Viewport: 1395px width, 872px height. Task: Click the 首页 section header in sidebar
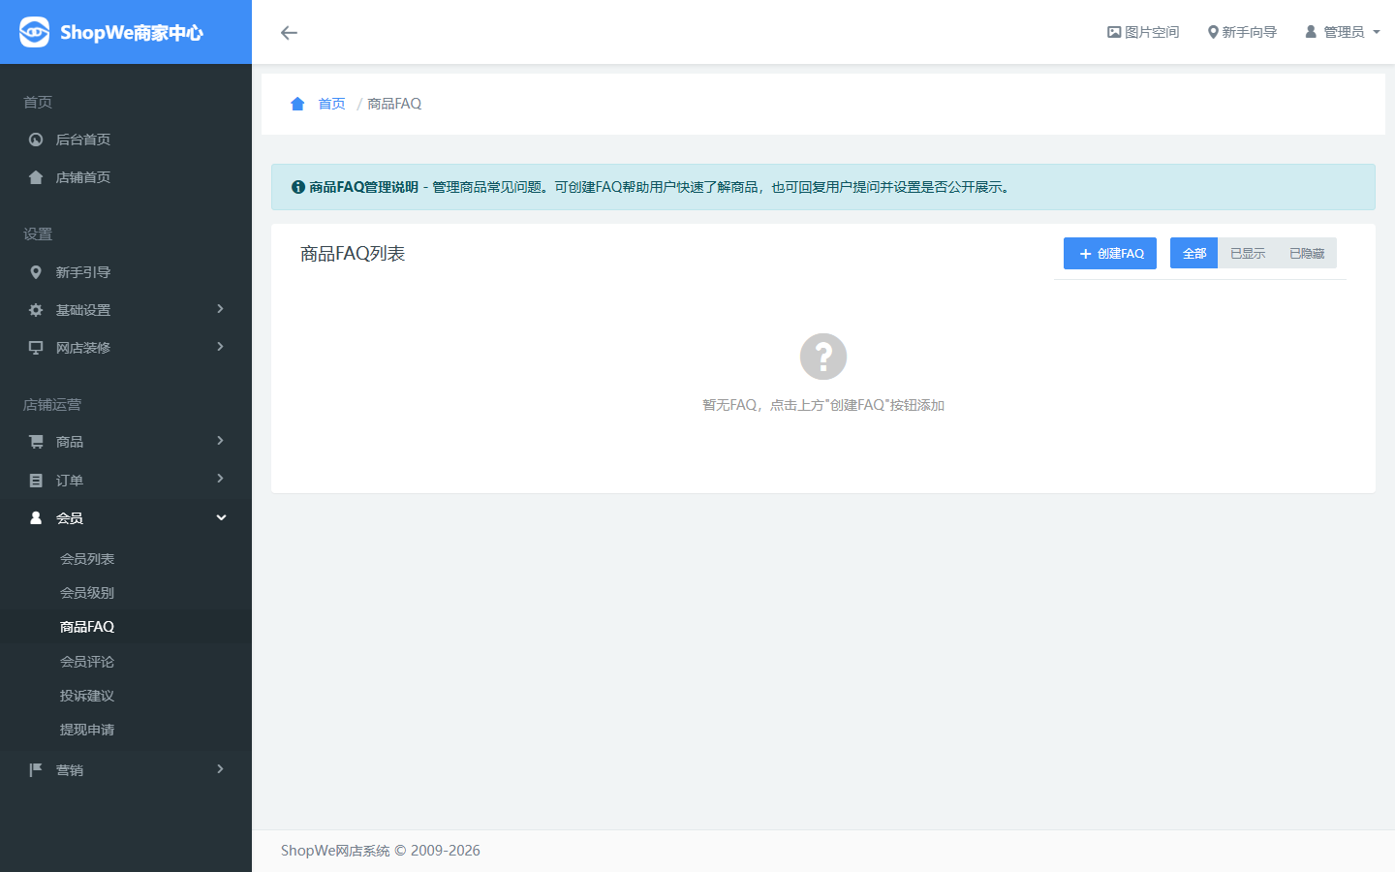point(38,103)
